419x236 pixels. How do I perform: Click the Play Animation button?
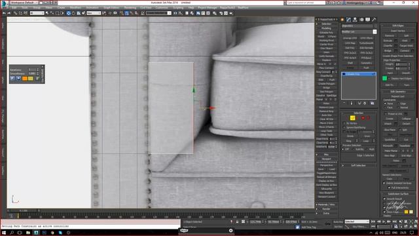tap(384, 222)
